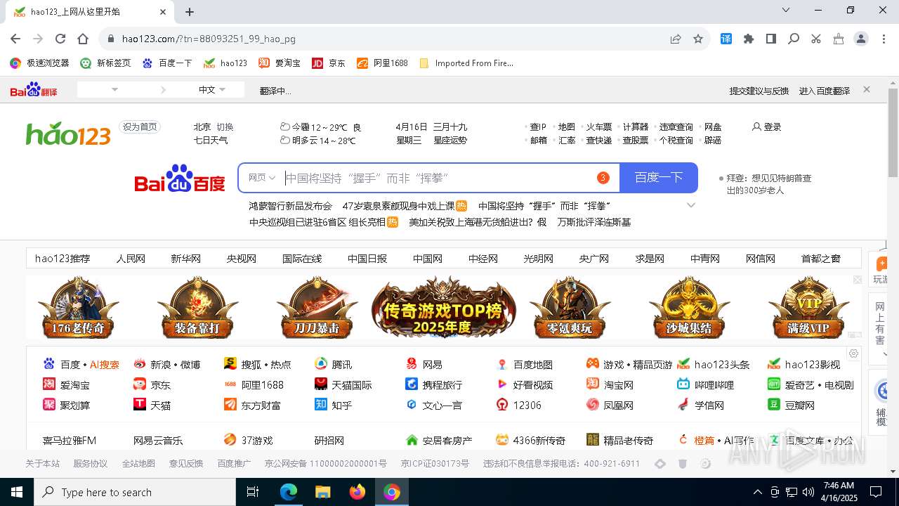The image size is (899, 506).
Task: Select 央视网 tab in news bar
Action: [x=241, y=258]
